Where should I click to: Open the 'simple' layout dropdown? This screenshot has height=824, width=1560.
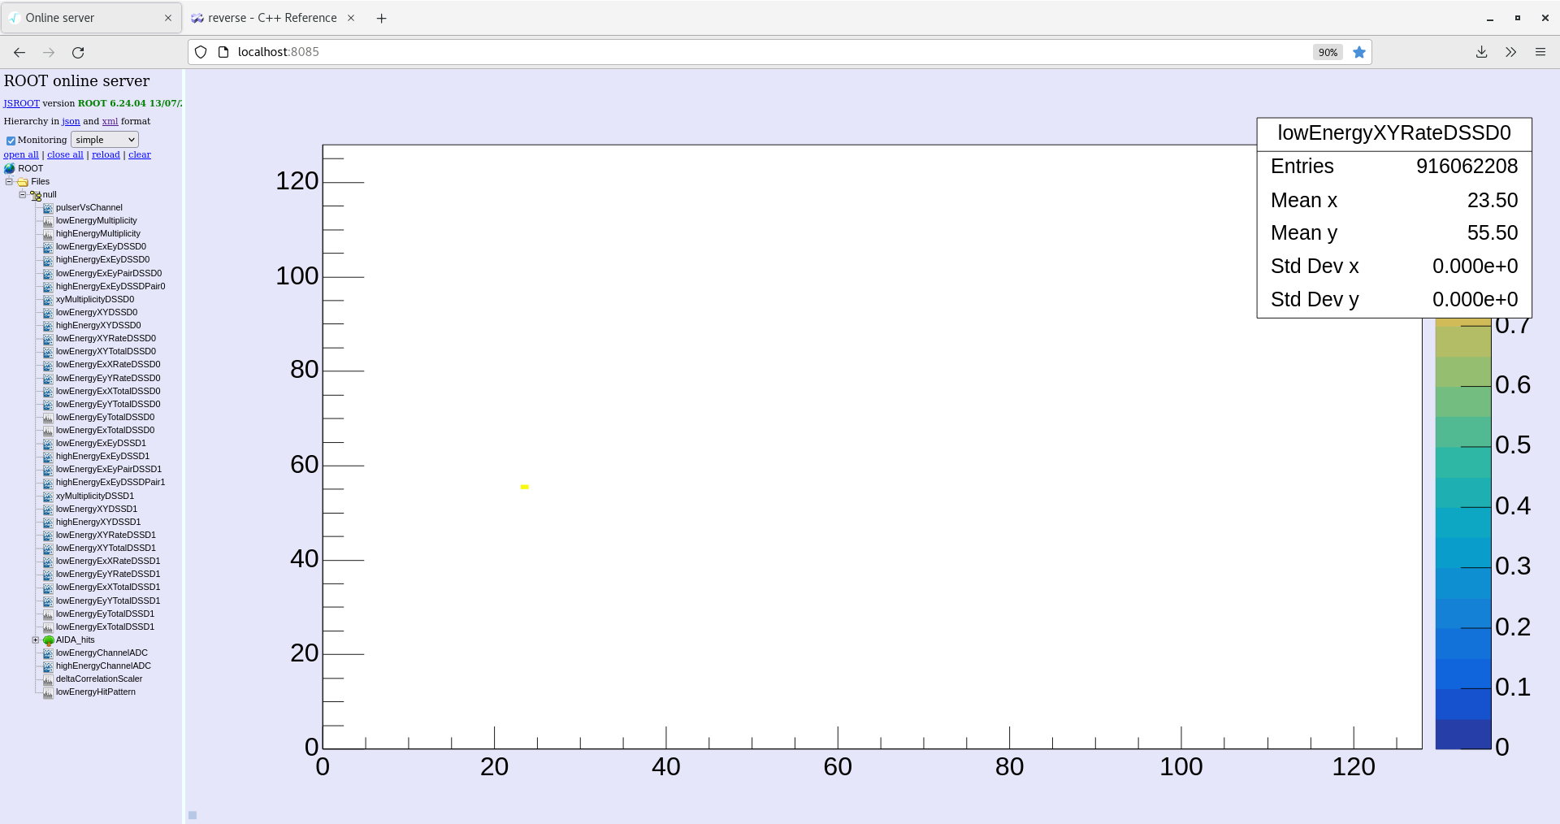(105, 140)
